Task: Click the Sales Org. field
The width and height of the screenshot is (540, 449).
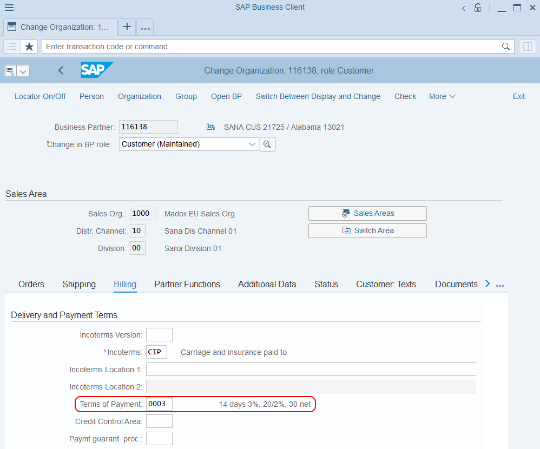Action: pyautogui.click(x=143, y=214)
